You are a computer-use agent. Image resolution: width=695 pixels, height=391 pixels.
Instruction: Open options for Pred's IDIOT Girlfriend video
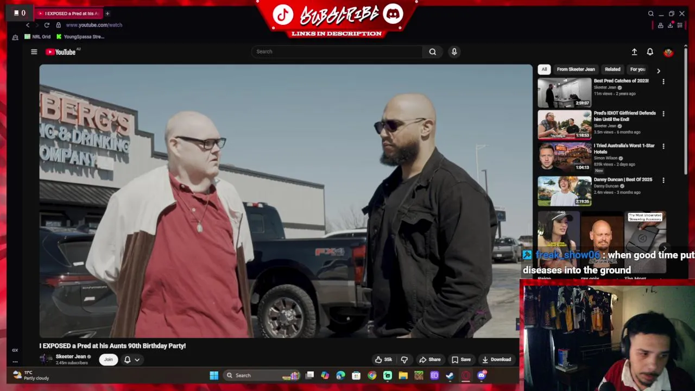point(663,114)
